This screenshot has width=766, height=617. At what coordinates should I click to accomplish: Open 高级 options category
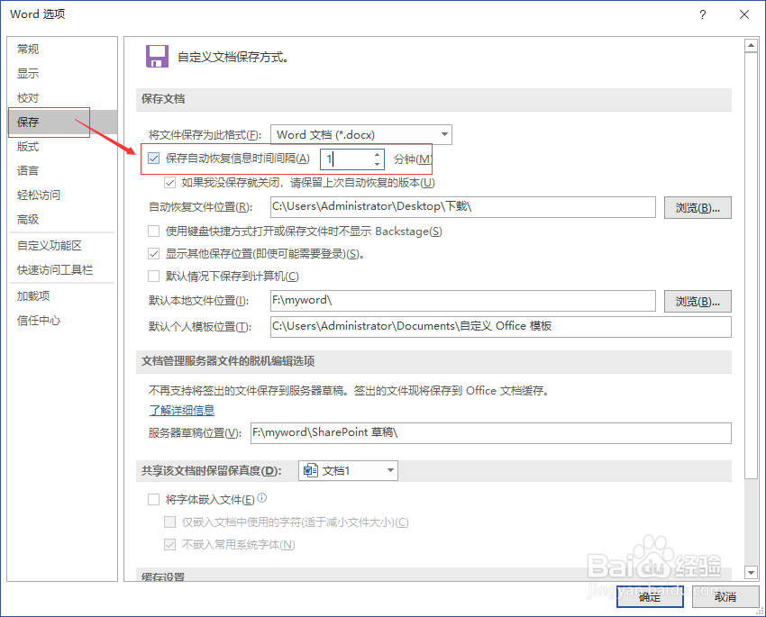(x=62, y=220)
